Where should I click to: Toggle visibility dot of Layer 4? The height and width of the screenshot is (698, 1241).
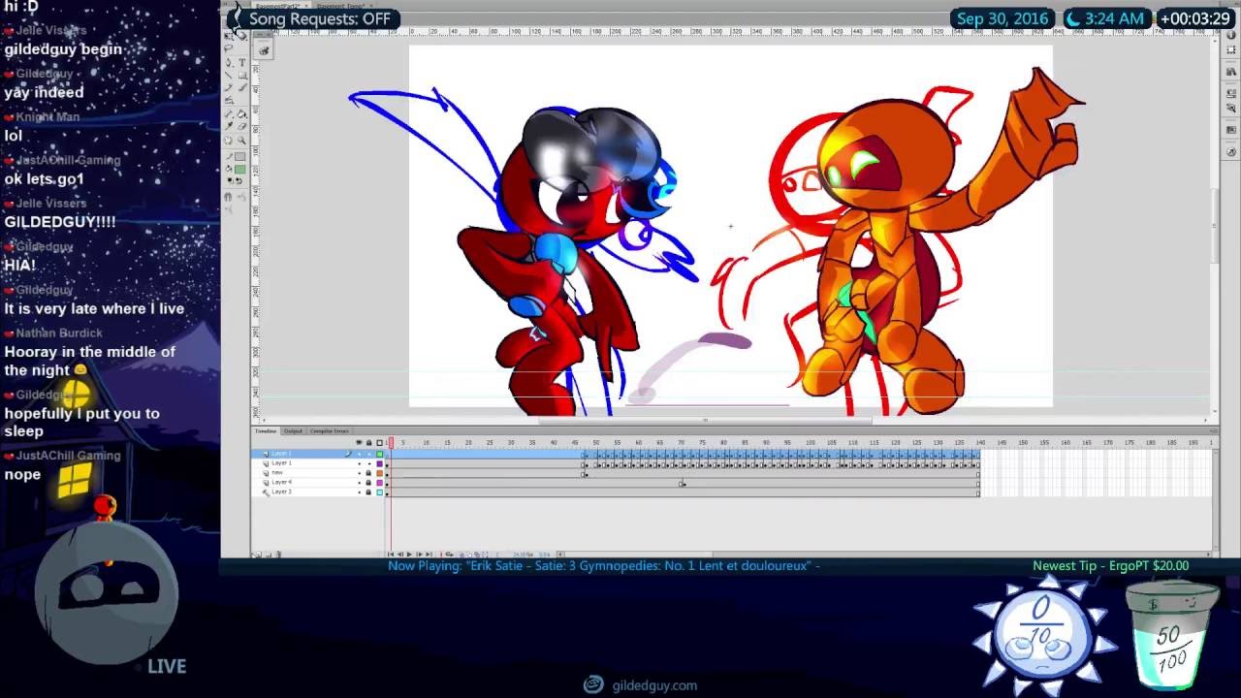click(x=359, y=483)
